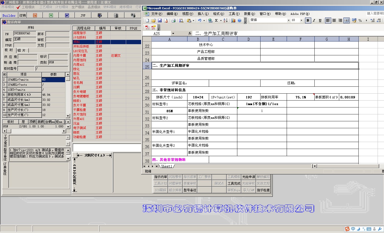The width and height of the screenshot is (384, 233).
Task: Click the Excel Help question mark icon
Action: pos(239,20)
